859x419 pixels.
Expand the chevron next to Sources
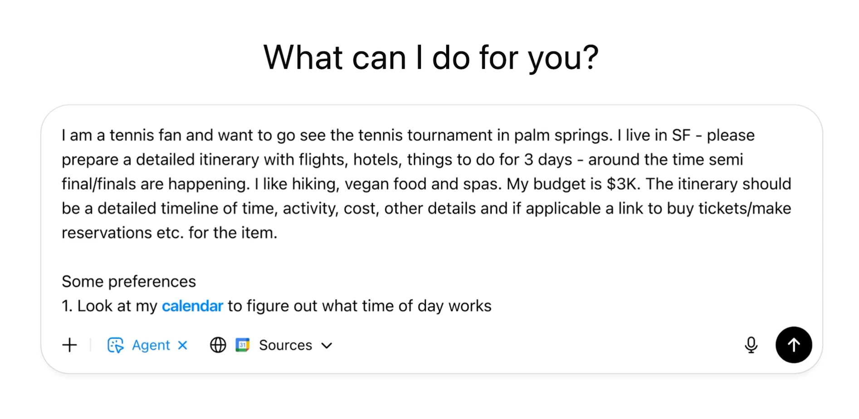[327, 346]
